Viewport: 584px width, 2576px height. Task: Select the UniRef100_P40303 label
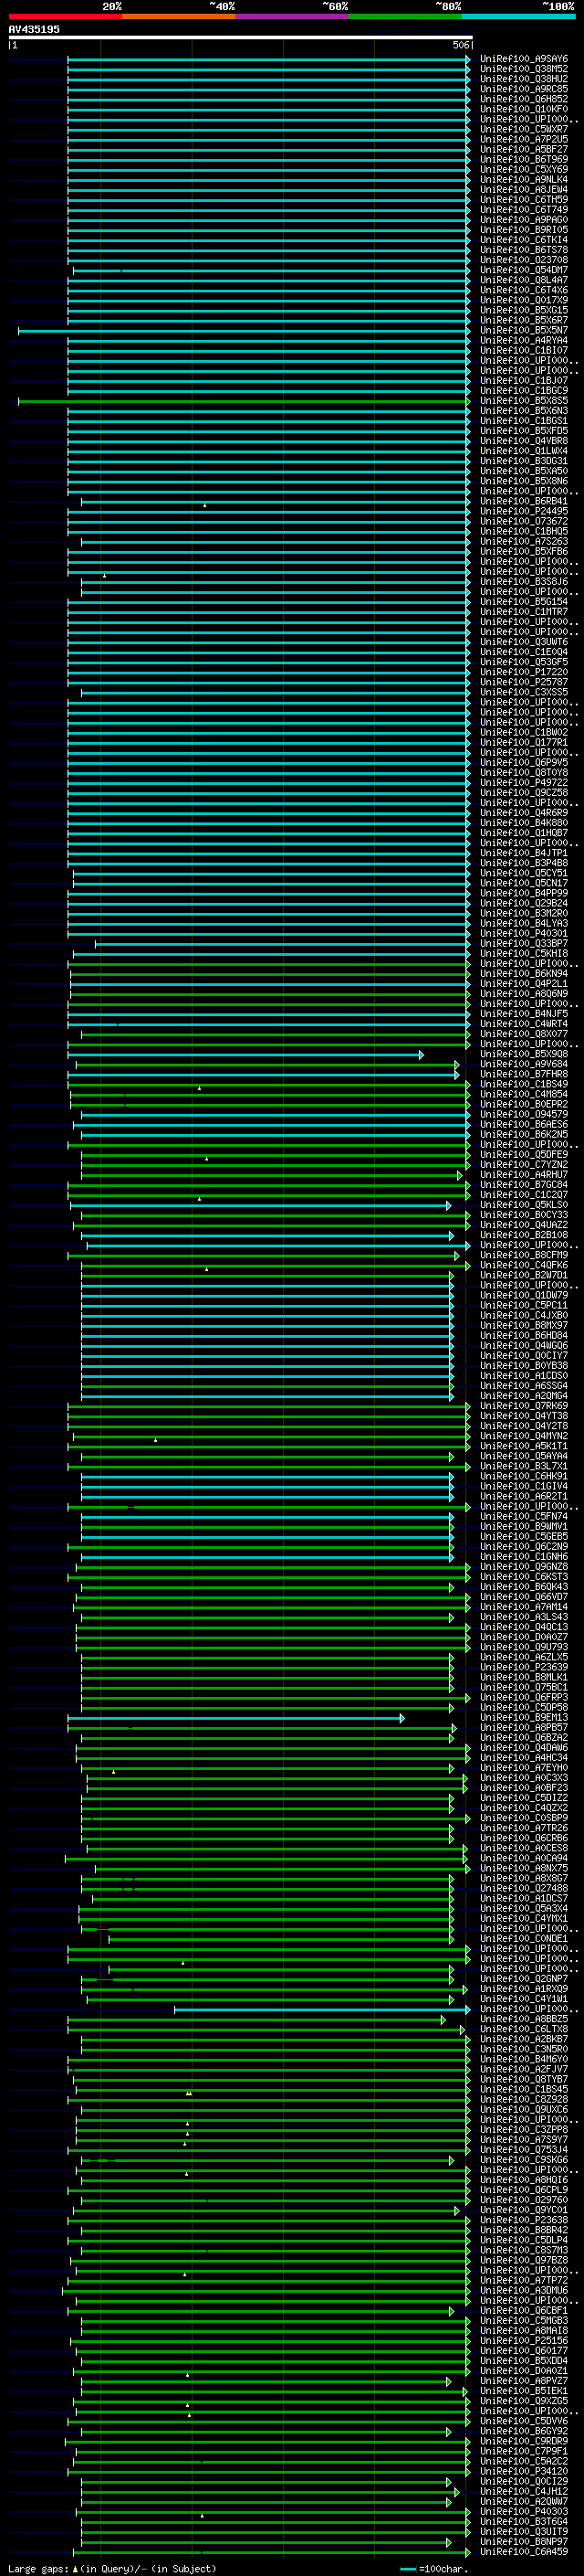tap(524, 2511)
